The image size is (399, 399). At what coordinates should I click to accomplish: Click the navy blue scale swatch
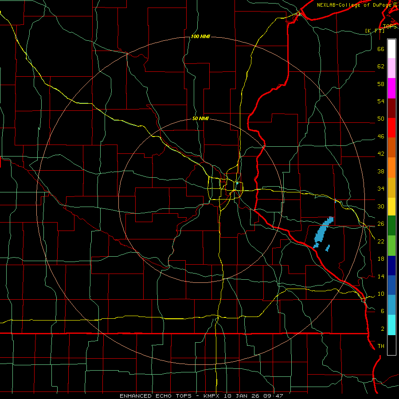pos(391,266)
